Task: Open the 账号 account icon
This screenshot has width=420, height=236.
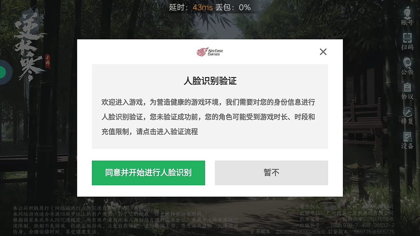Action: click(x=407, y=16)
